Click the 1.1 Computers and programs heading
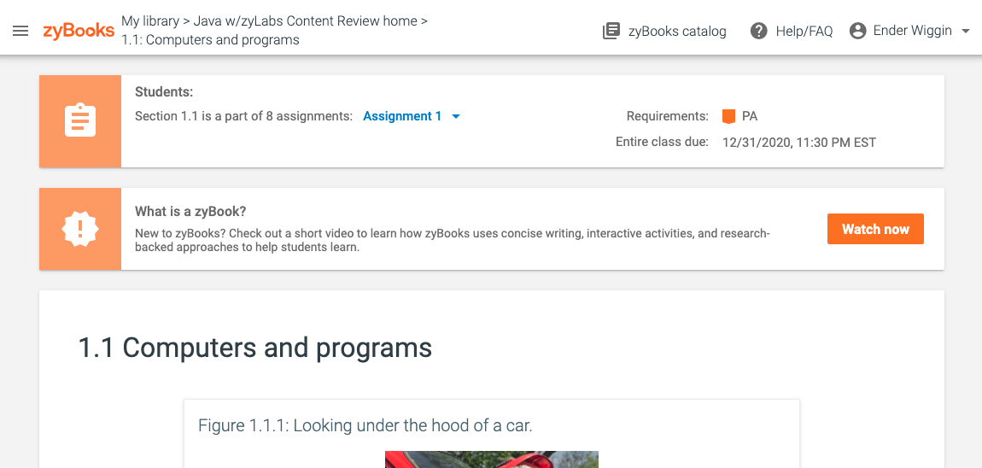Screen dimensions: 982x468 255,348
